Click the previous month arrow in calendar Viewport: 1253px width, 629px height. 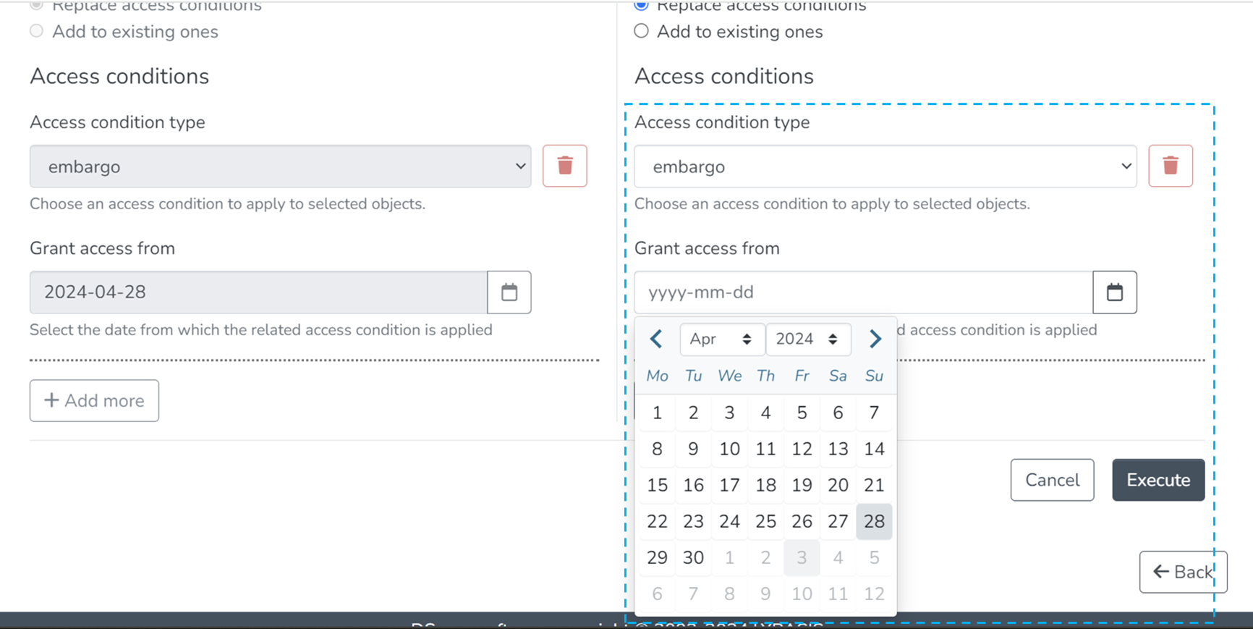click(x=656, y=339)
